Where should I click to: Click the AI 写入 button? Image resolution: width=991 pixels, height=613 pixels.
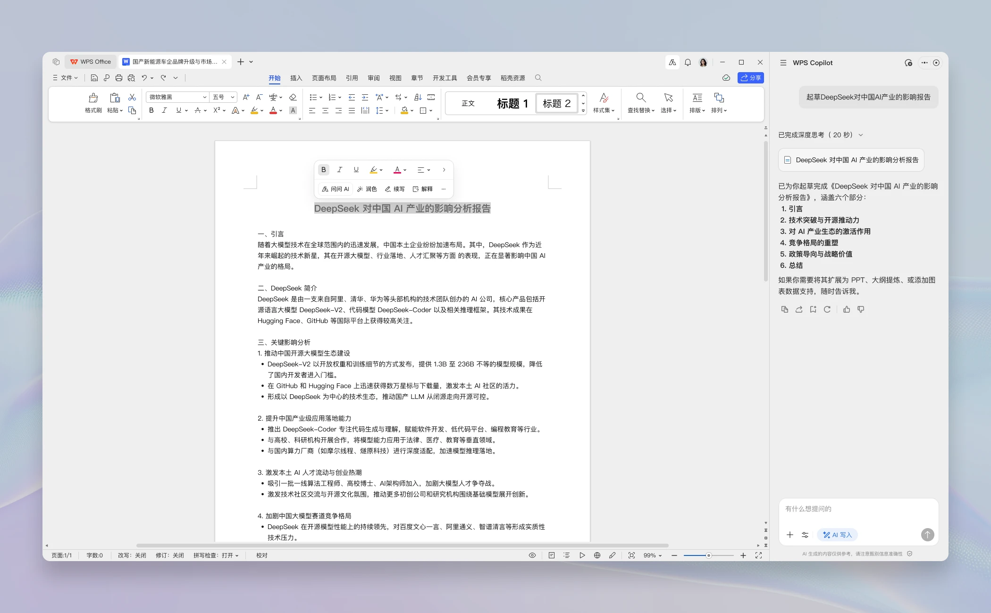coord(838,535)
